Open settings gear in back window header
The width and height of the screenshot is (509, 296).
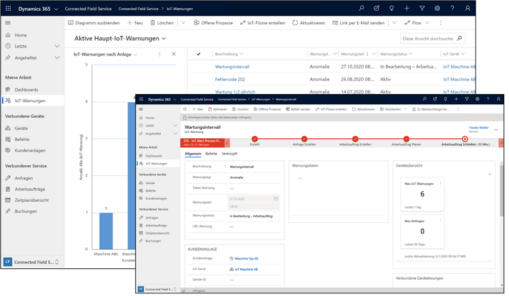tap(437, 9)
